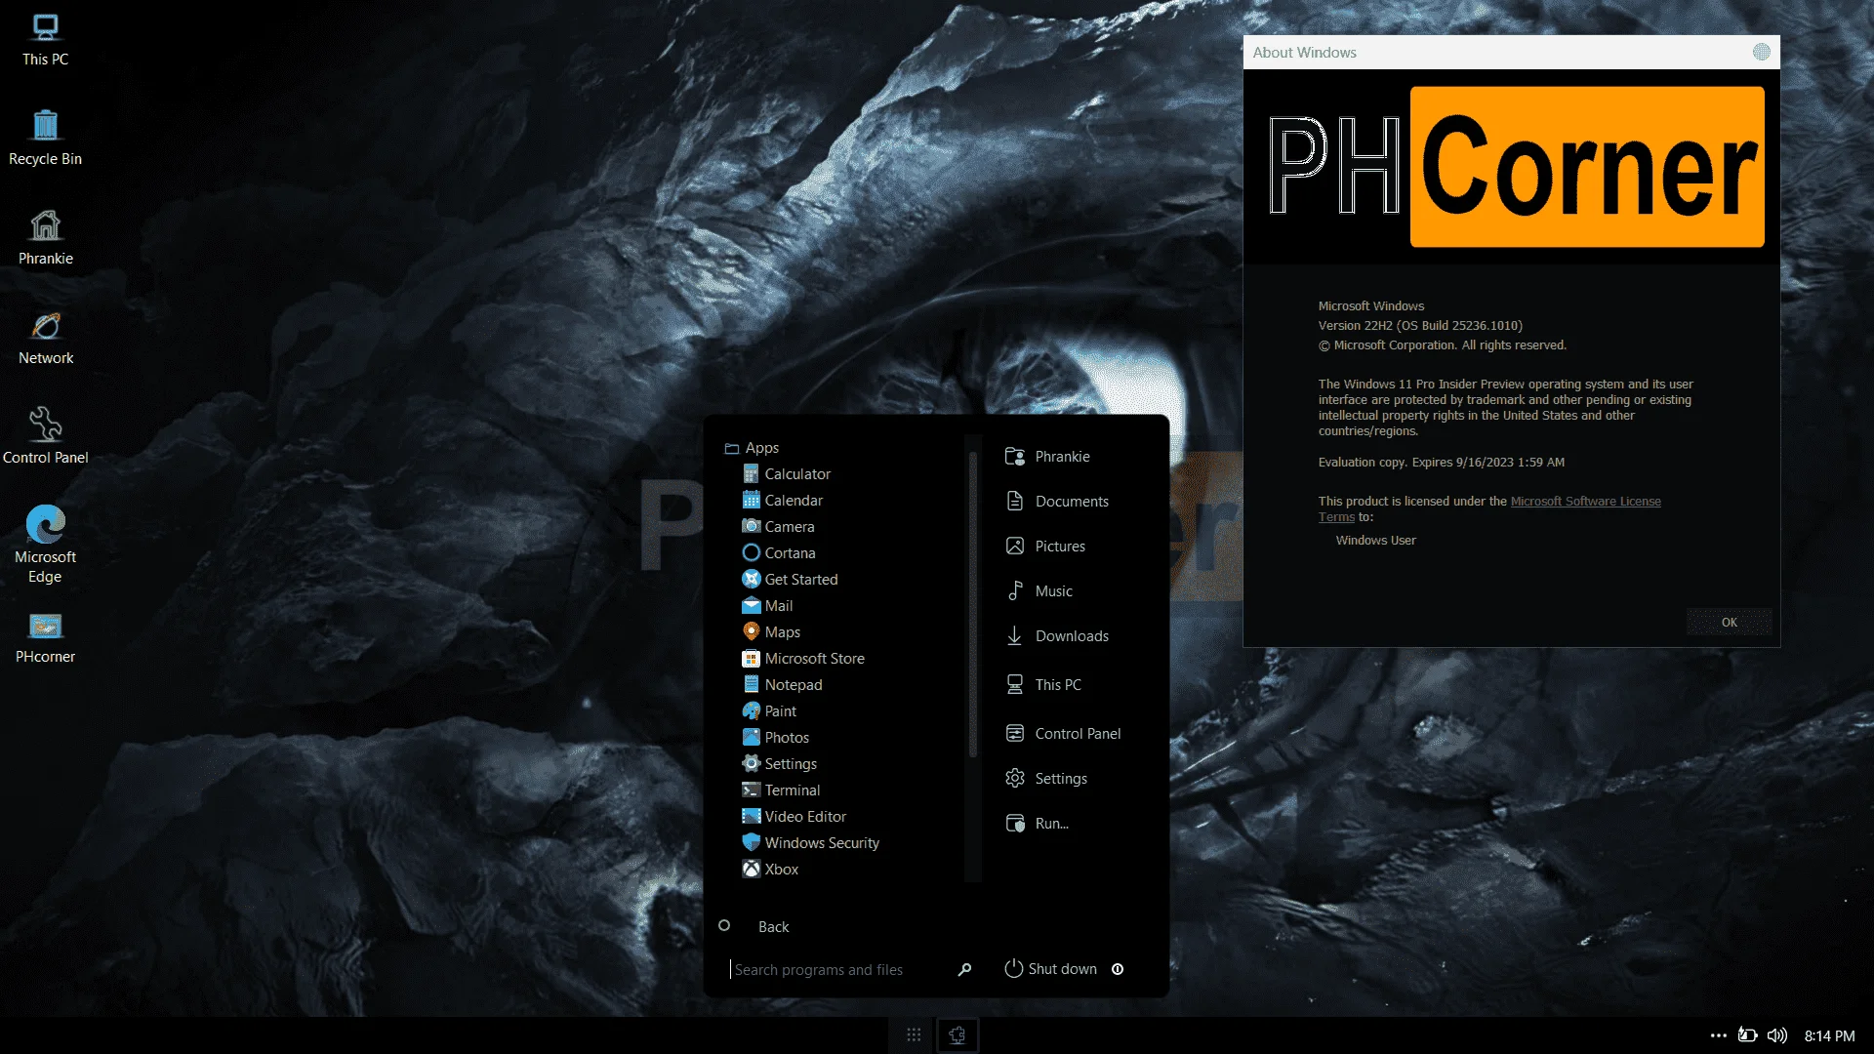Open battery status tray icon
The image size is (1874, 1054).
[1748, 1035]
